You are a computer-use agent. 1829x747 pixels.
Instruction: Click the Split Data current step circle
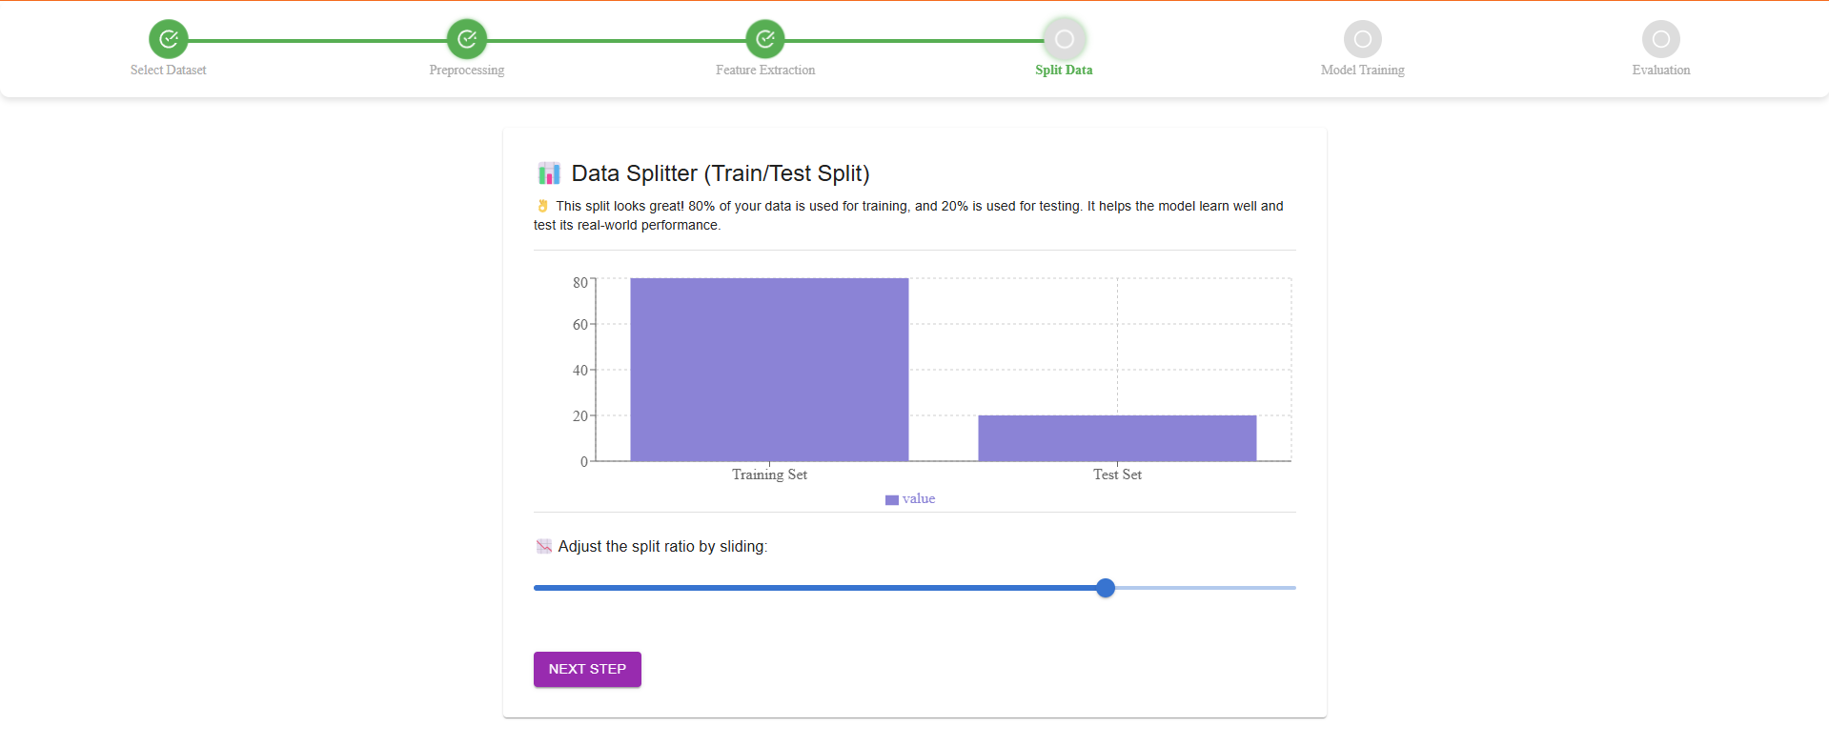pos(1065,39)
